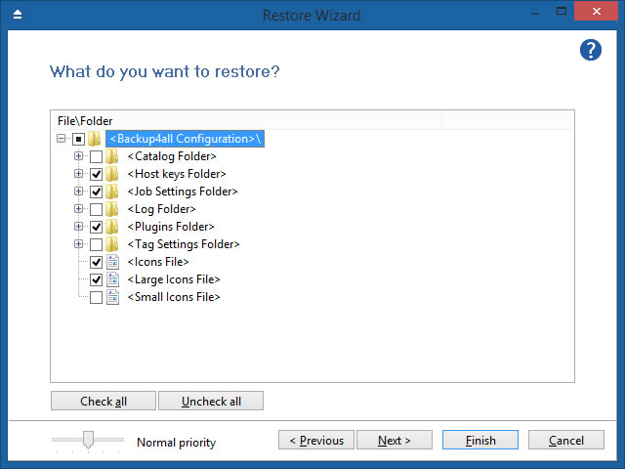This screenshot has width=625, height=469.
Task: Click the File\Folder column header
Action: point(246,120)
